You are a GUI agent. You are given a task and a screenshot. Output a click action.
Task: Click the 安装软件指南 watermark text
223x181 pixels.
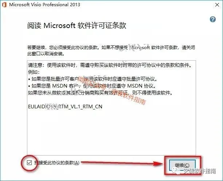[x=199, y=171]
